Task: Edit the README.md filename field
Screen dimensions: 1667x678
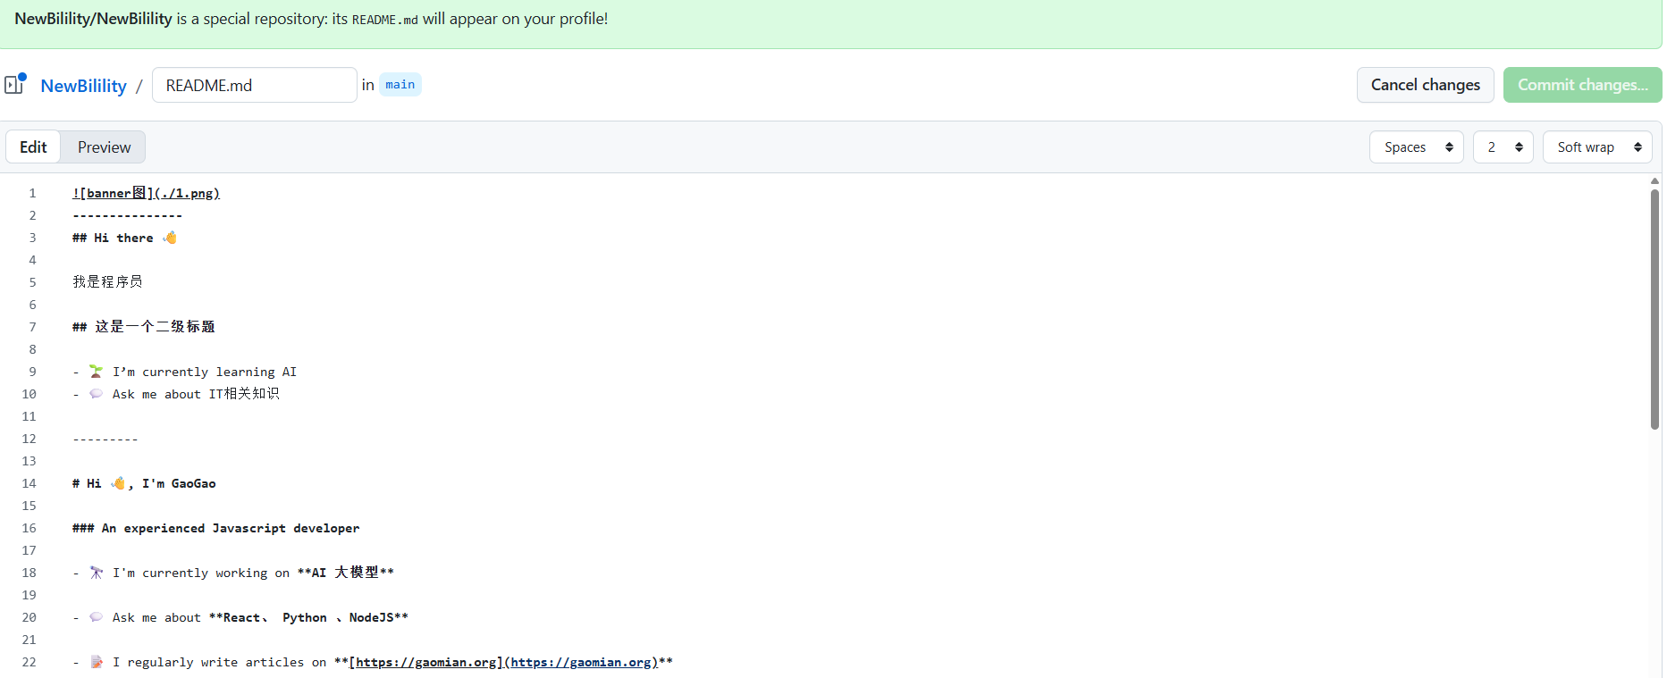Action: [254, 85]
